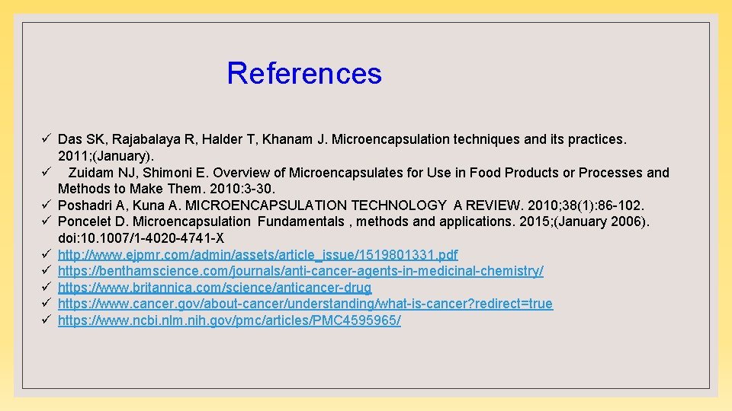The image size is (732, 411).
Task: Open the cancer.gov what-is-cancer link
Action: click(x=305, y=304)
